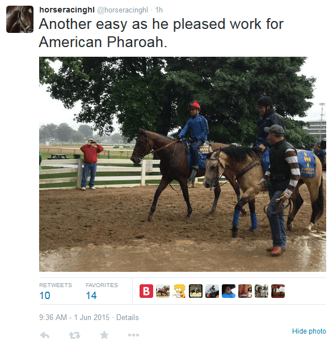Click the @horseracinghl handle
The height and width of the screenshot is (345, 333).
coord(123,10)
